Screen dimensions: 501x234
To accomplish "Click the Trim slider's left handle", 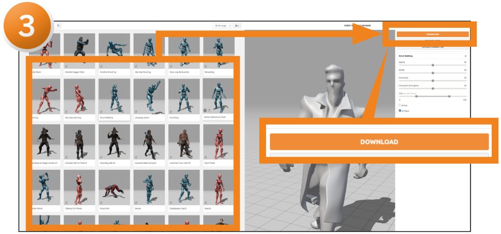I will pos(416,96).
